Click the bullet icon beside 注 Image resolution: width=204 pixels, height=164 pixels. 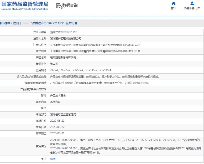42,159
